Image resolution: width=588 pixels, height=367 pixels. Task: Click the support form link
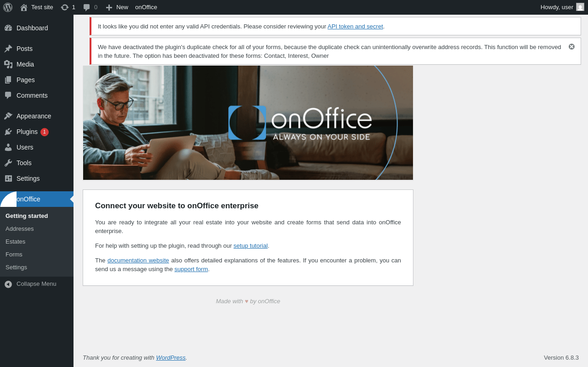pos(191,269)
